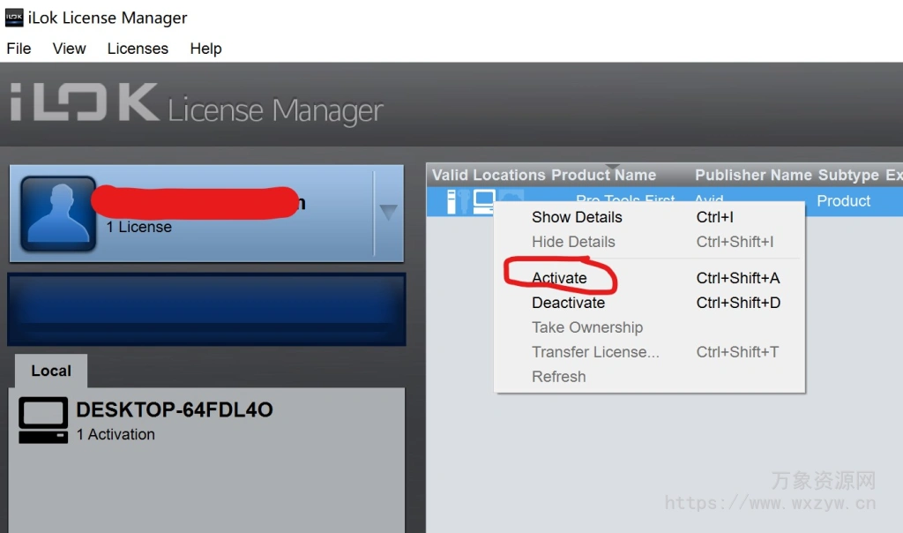Open the File menu
Image resolution: width=903 pixels, height=533 pixels.
point(19,49)
